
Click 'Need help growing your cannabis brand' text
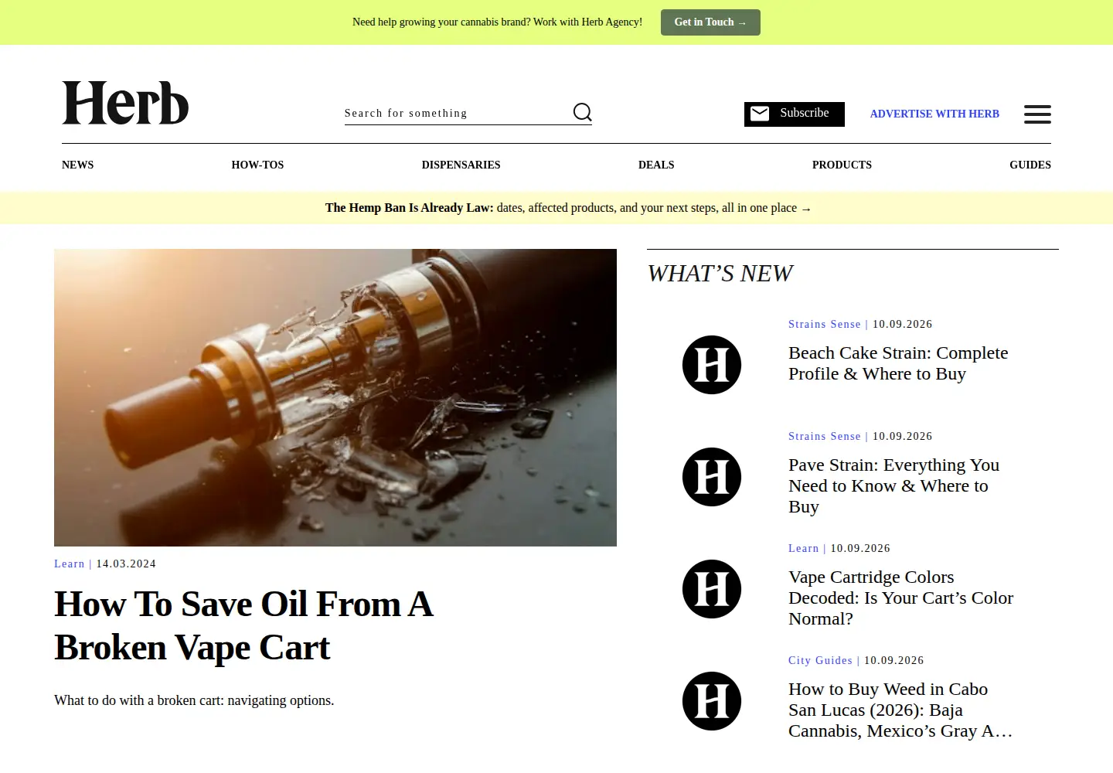pyautogui.click(x=497, y=22)
